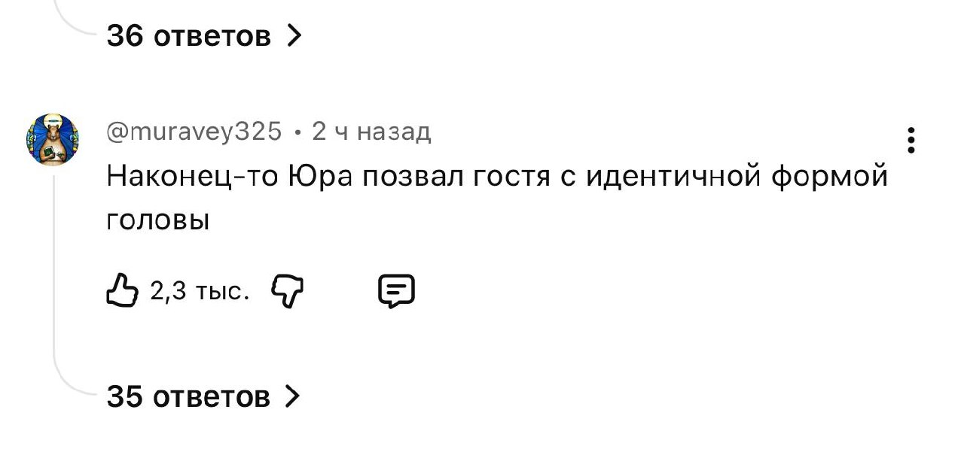Click the comment text starting 'Наконец-то Юра'
This screenshot has width=964, height=449.
[497, 178]
